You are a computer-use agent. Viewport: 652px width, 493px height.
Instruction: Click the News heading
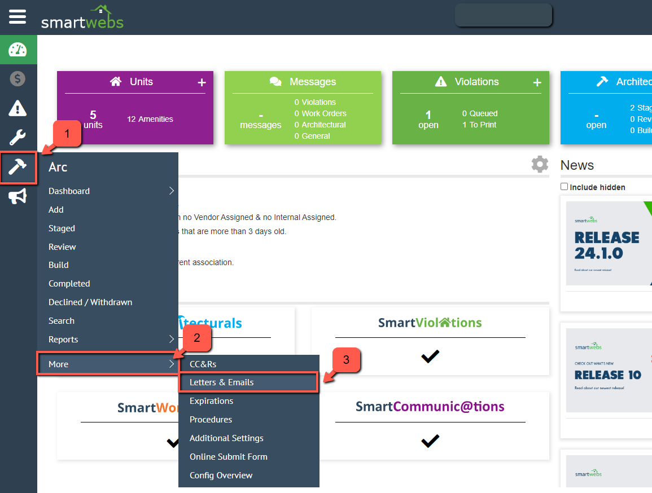tap(577, 165)
